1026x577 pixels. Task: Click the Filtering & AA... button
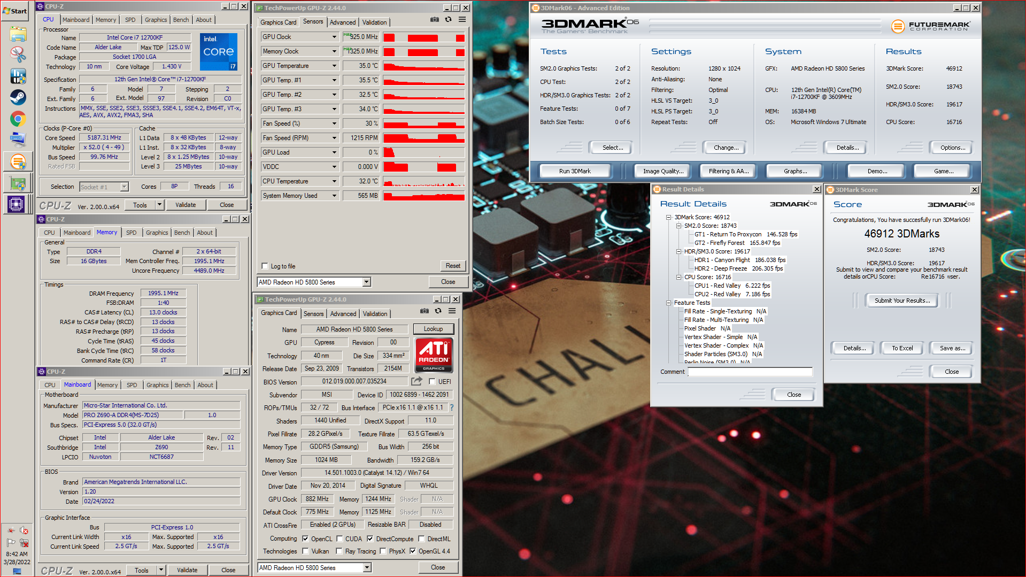[x=729, y=171]
